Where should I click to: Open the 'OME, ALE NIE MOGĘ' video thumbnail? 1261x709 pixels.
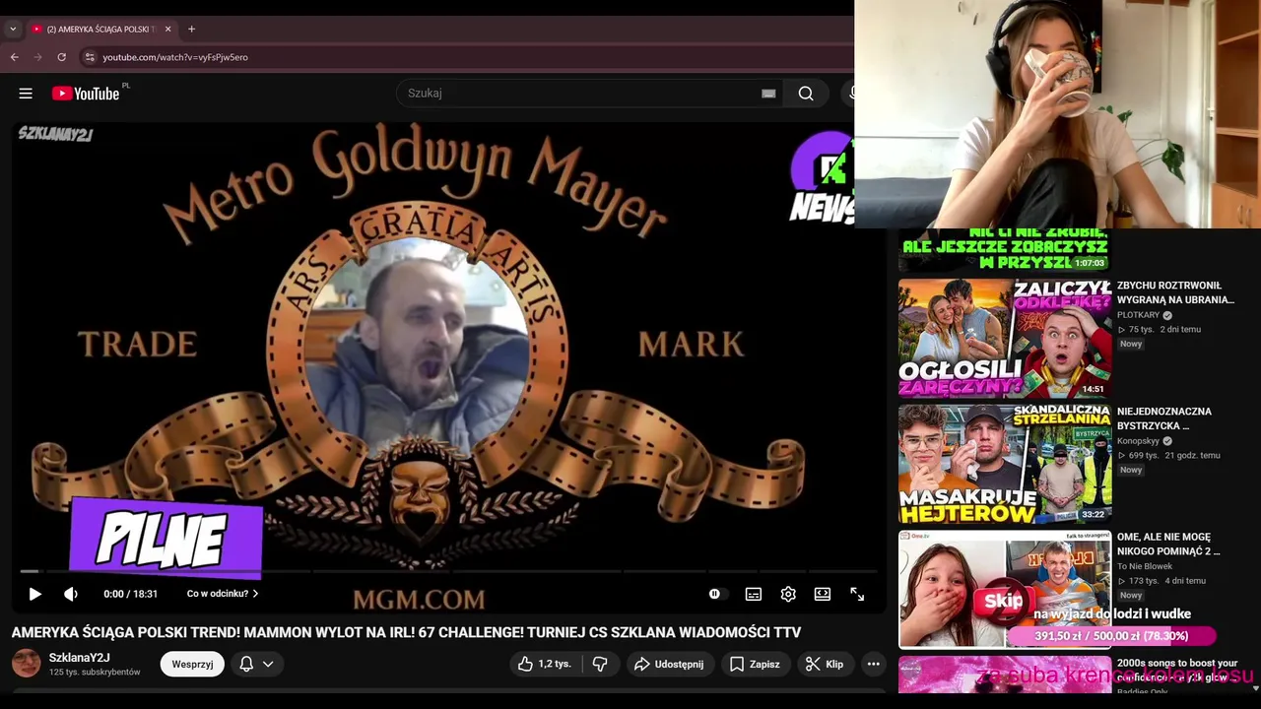(x=1005, y=589)
